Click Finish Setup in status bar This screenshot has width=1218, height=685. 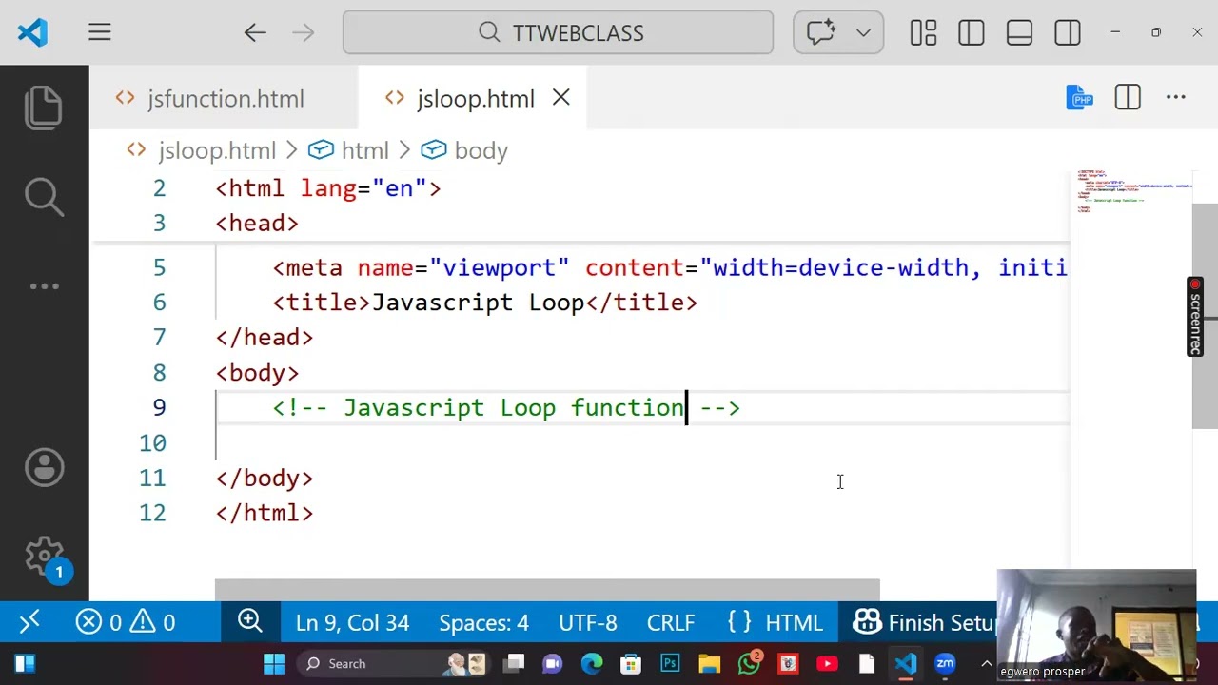click(x=924, y=622)
